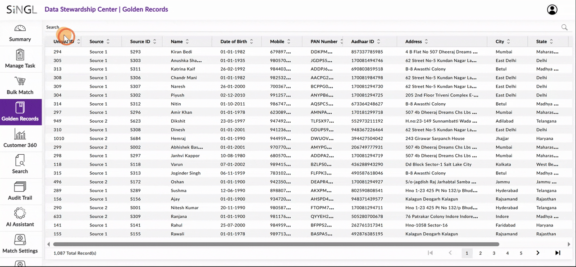Sort records by City column

pyautogui.click(x=508, y=41)
